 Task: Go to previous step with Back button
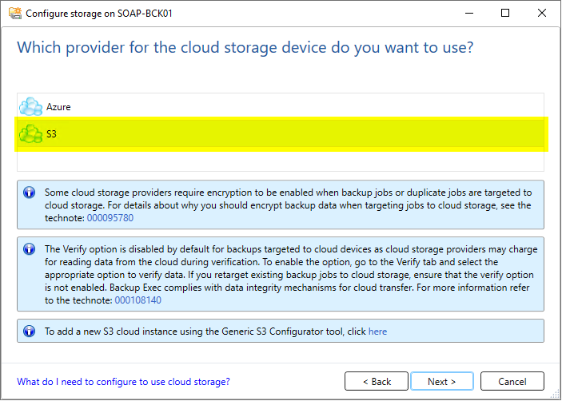point(377,381)
